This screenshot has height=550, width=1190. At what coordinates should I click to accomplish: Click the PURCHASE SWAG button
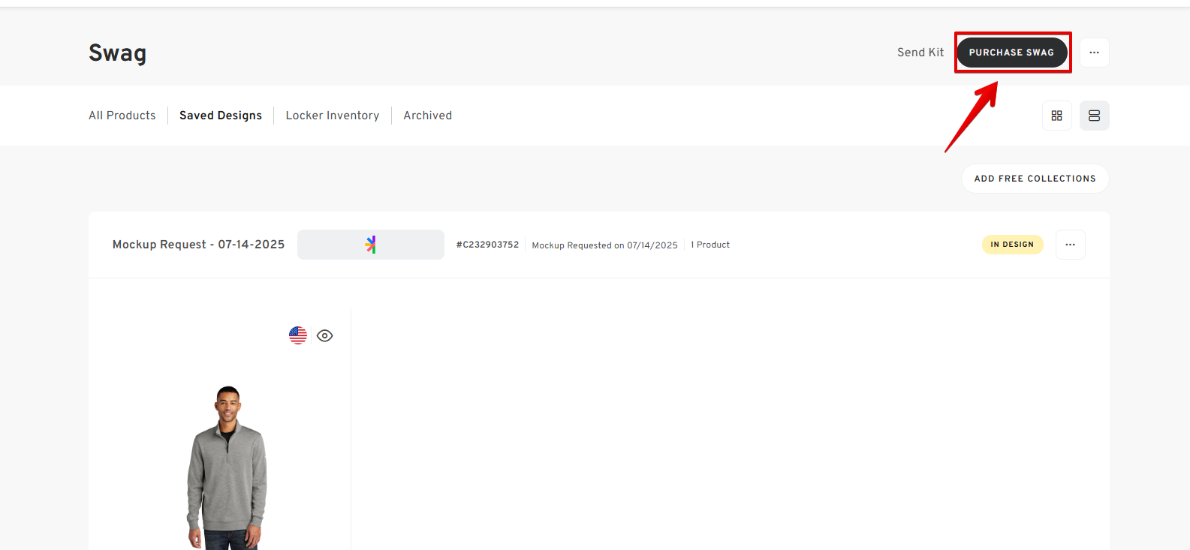click(x=1011, y=53)
